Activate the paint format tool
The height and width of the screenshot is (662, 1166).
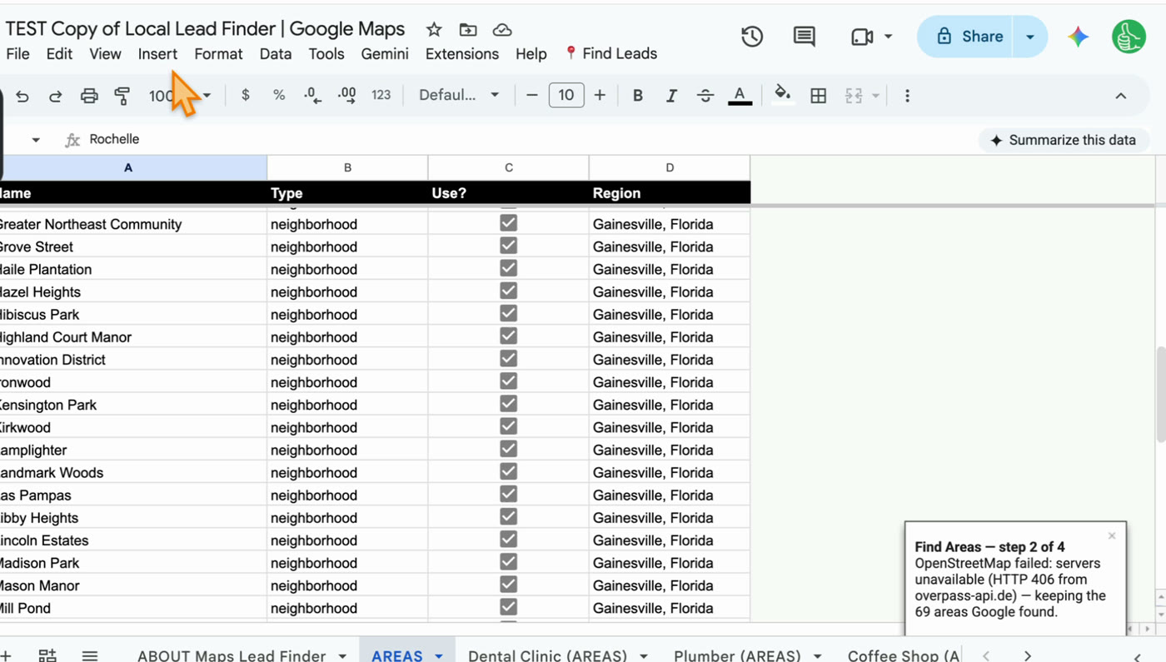pyautogui.click(x=122, y=96)
